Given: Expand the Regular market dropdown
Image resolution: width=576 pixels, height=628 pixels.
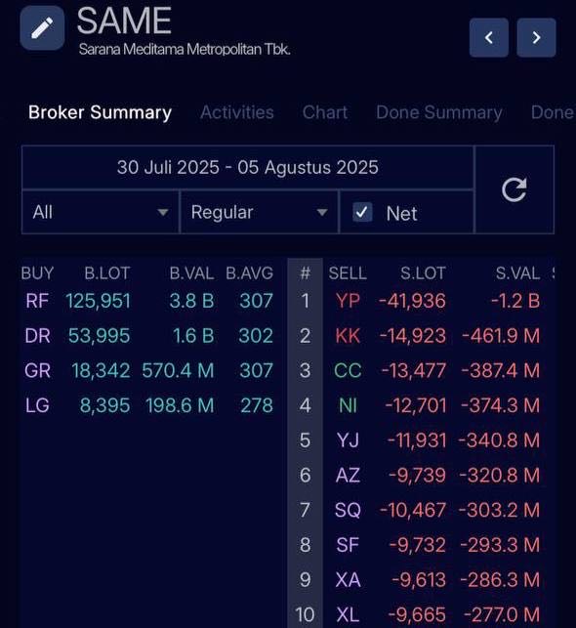Looking at the screenshot, I should [x=259, y=212].
